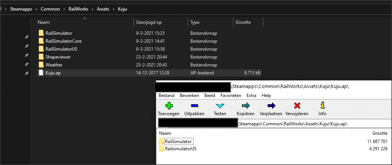Click the Verplaatsen blue arrow icon
Viewport: 392px width, 165px height.
271,106
